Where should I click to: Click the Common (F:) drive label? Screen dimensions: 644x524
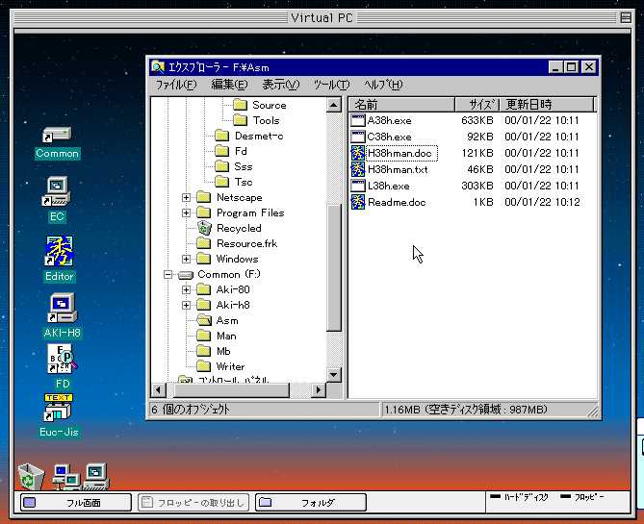[x=229, y=274]
